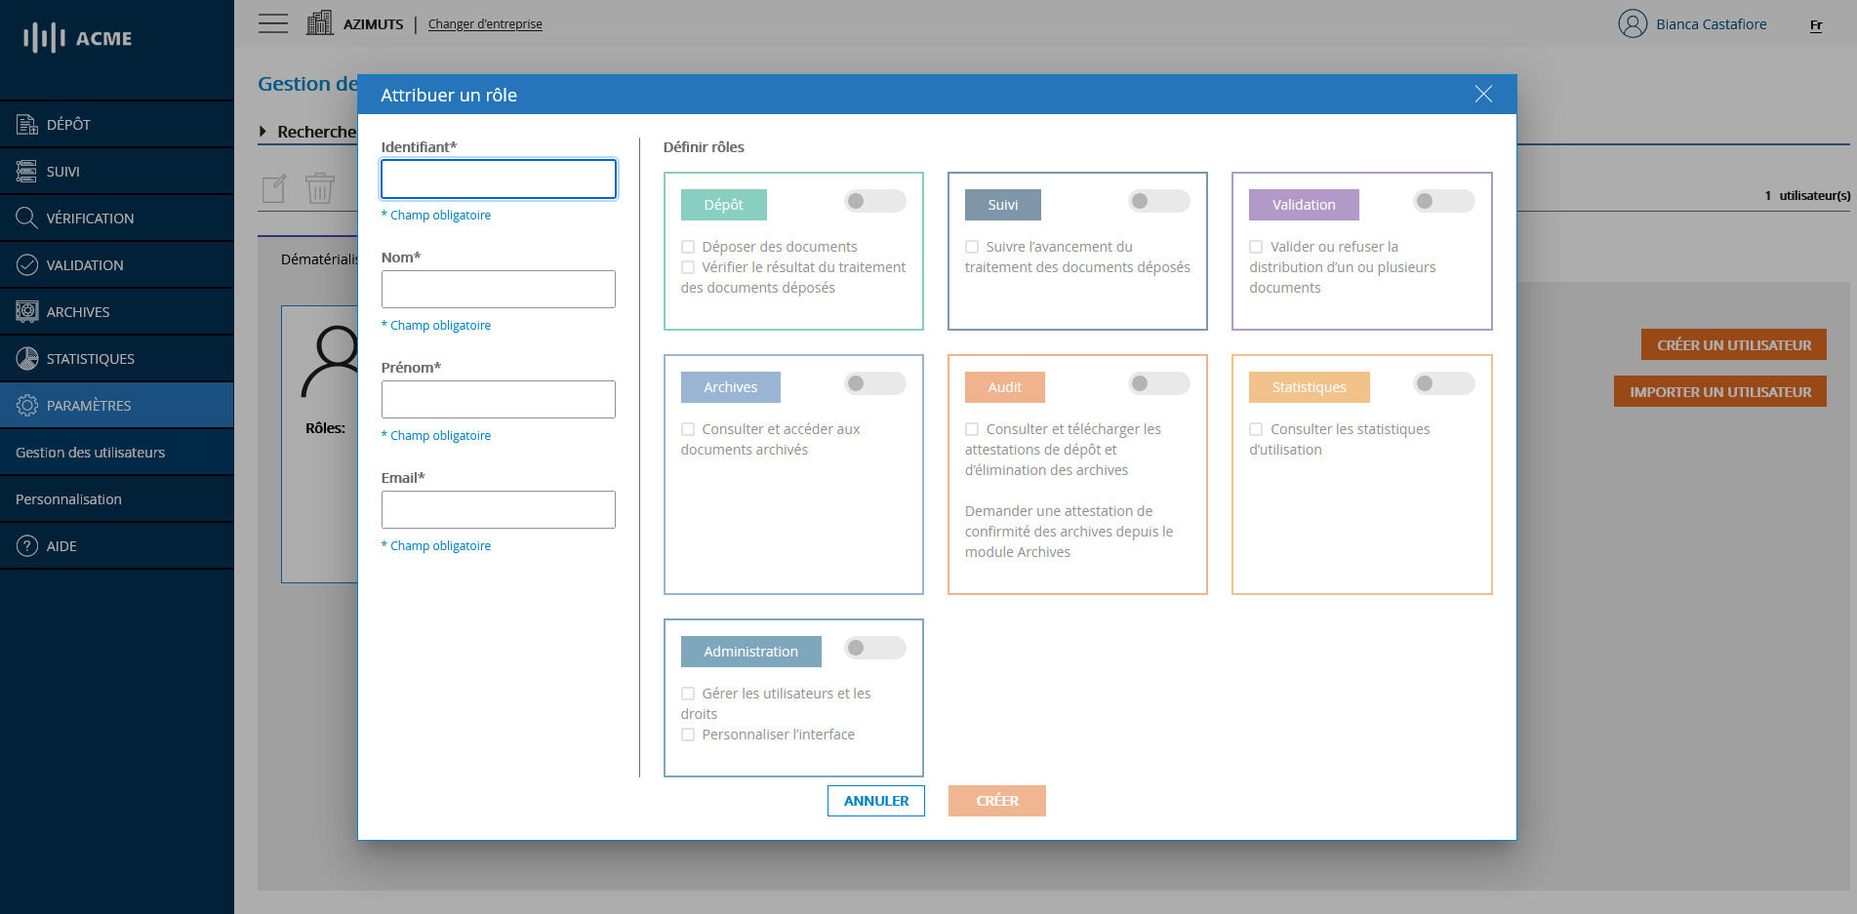
Task: Select the Archives safe icon
Action: coord(26,311)
